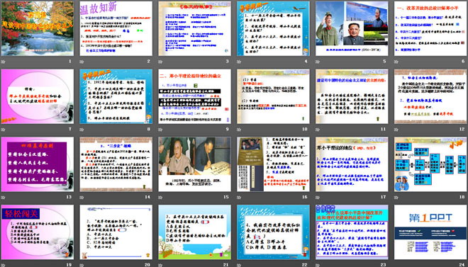Select slide 17 thumbnail
Image resolution: width=468 pixels, height=267 pixels.
tap(352, 164)
